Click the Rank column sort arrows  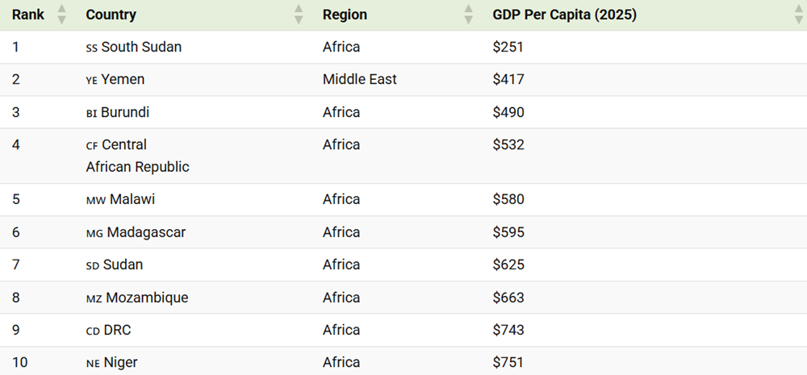tap(62, 15)
